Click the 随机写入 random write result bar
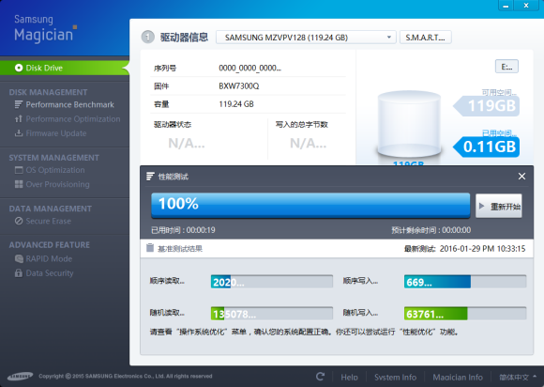The width and height of the screenshot is (544, 387). (465, 314)
